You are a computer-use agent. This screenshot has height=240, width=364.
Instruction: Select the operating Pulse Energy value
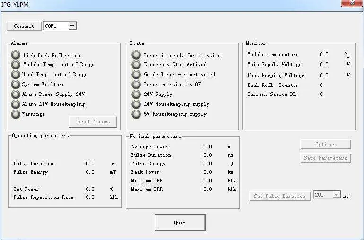pyautogui.click(x=90, y=172)
